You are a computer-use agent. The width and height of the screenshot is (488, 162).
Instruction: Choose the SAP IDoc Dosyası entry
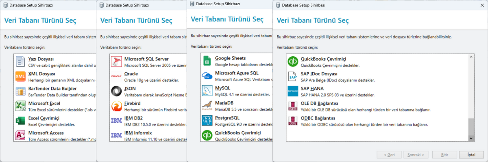(319, 74)
